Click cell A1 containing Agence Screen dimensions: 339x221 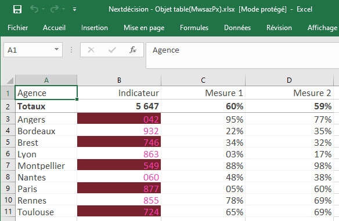click(46, 93)
